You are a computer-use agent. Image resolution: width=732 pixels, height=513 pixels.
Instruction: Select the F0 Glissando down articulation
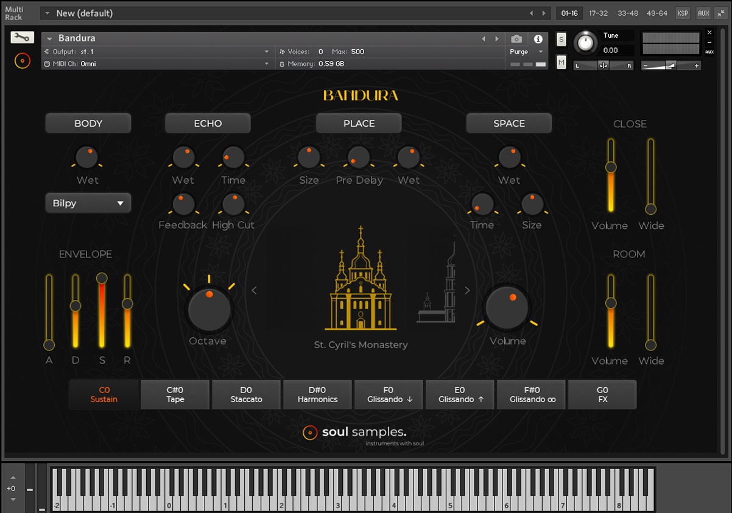coord(389,395)
